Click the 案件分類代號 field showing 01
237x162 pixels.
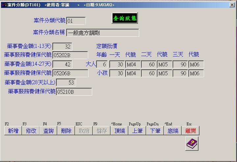[x=76, y=21]
